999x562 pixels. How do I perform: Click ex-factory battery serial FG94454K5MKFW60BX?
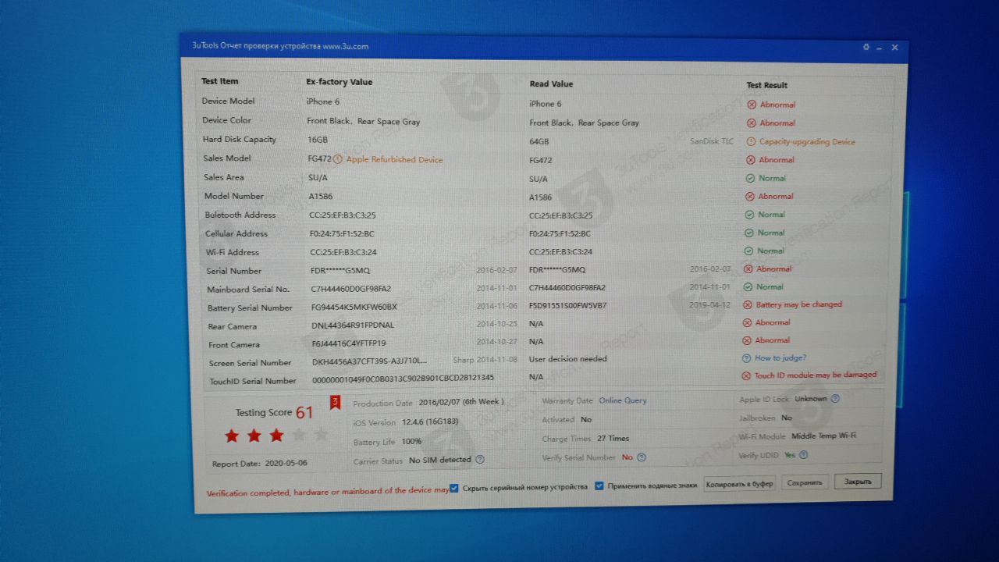[x=354, y=308]
